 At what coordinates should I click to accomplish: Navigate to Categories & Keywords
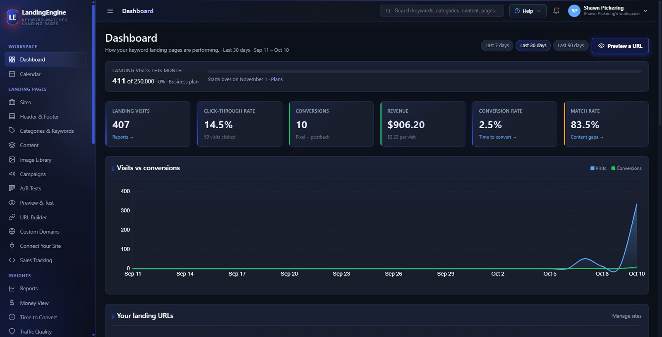pos(46,131)
